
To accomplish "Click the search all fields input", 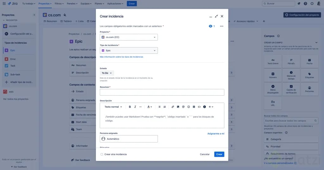I will (291, 121).
